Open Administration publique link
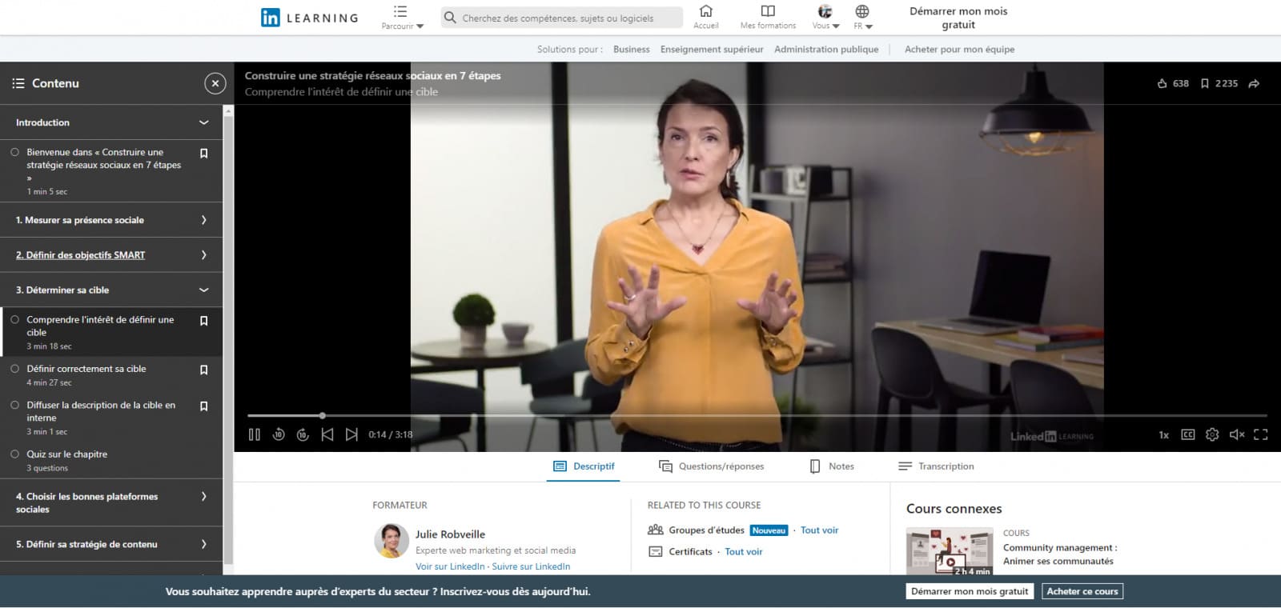 pos(826,50)
